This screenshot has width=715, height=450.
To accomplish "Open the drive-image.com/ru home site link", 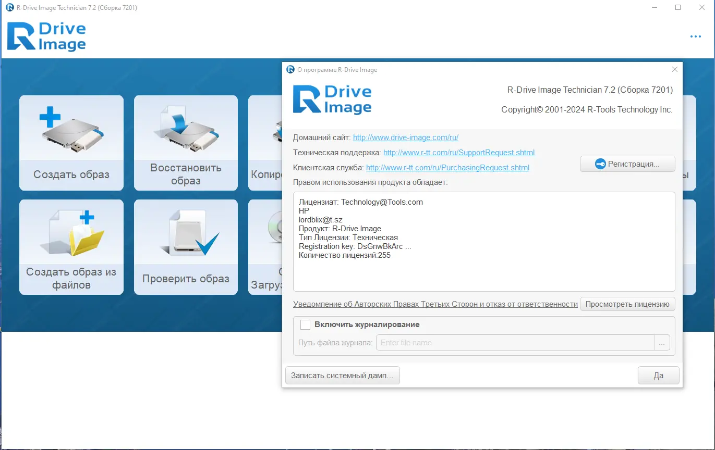I will pos(406,137).
